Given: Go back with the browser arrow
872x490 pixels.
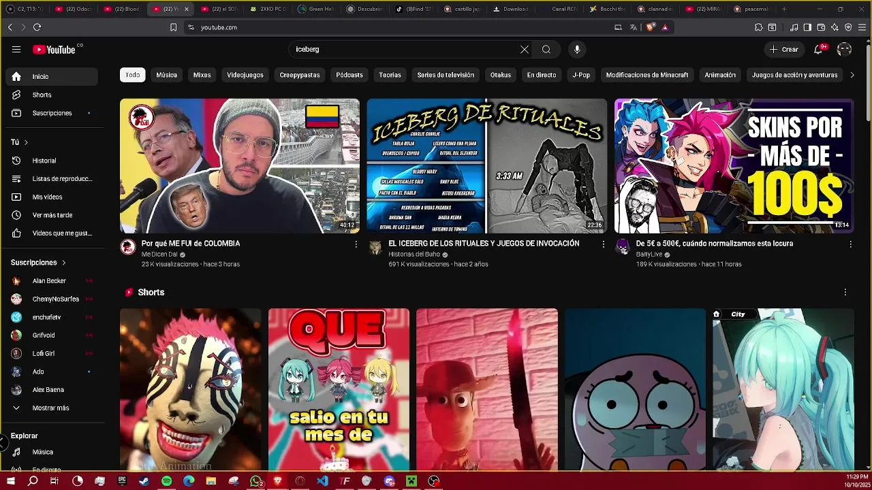Looking at the screenshot, I should tap(10, 27).
